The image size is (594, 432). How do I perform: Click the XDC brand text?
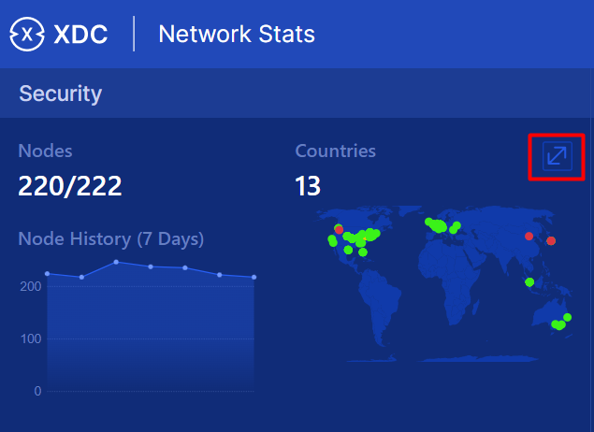(80, 35)
